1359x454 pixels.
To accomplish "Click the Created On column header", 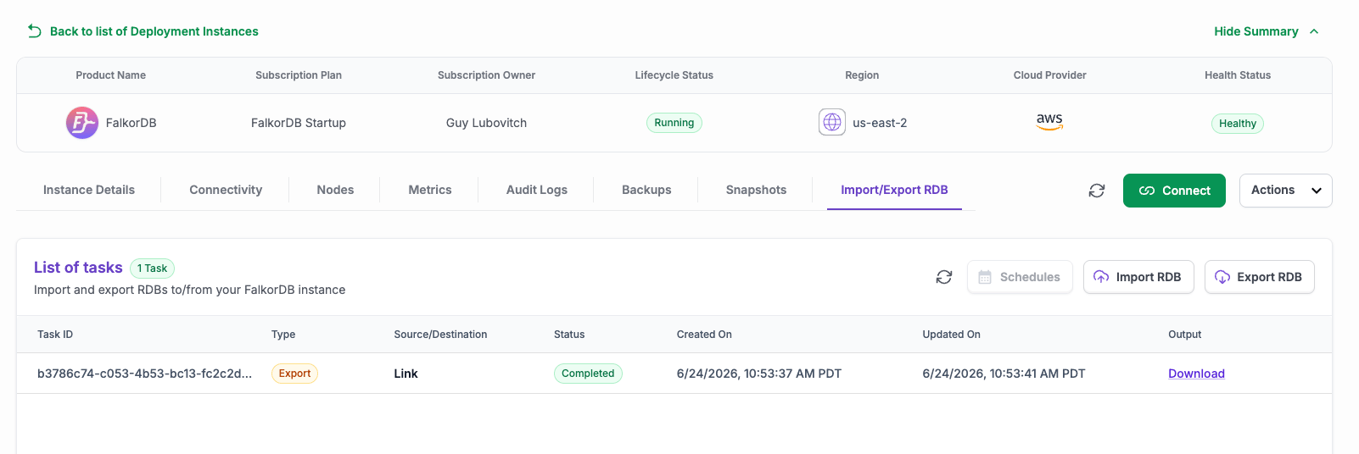I will click(x=704, y=335).
